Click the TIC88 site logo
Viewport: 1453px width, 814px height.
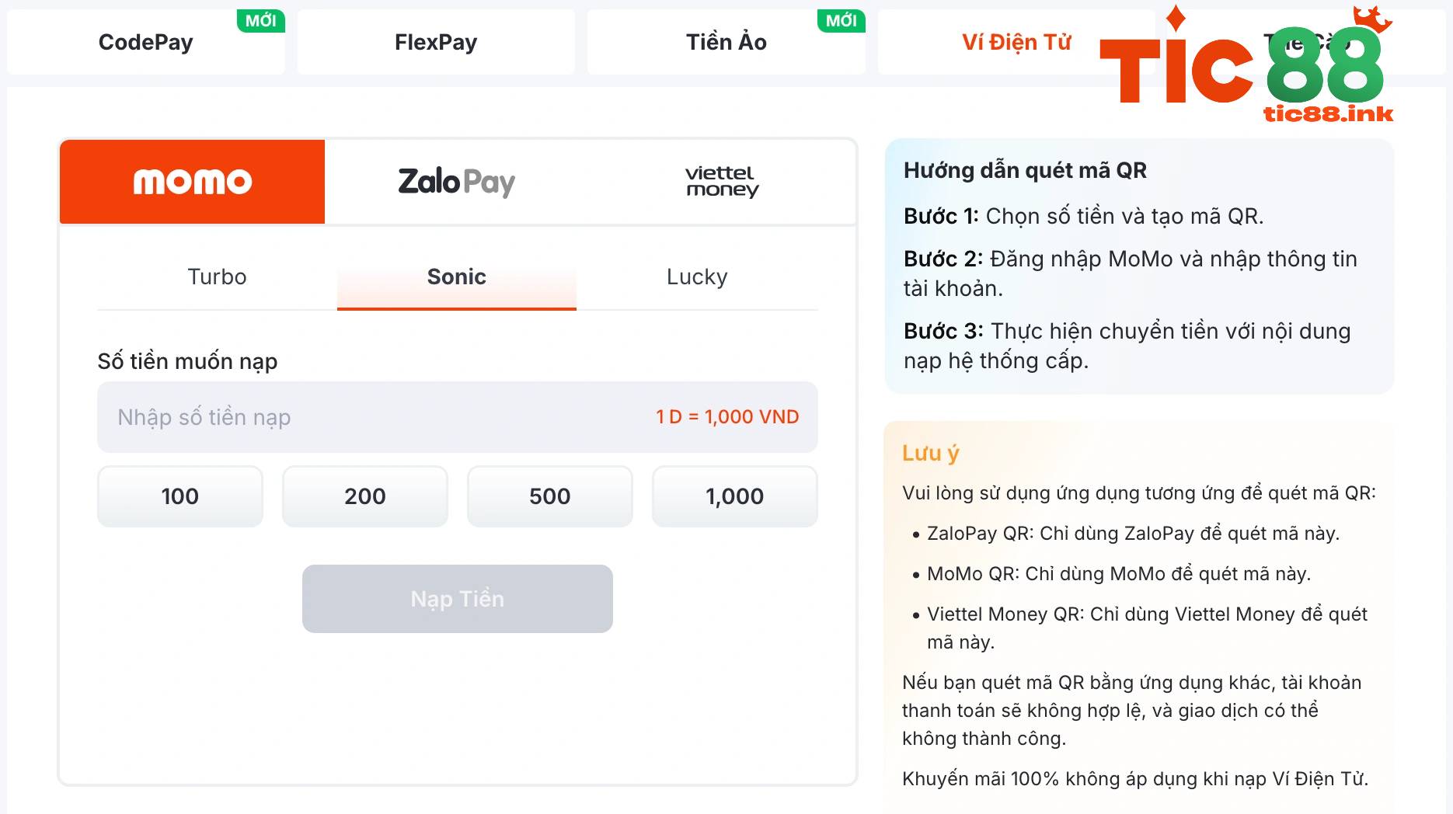tap(1247, 68)
